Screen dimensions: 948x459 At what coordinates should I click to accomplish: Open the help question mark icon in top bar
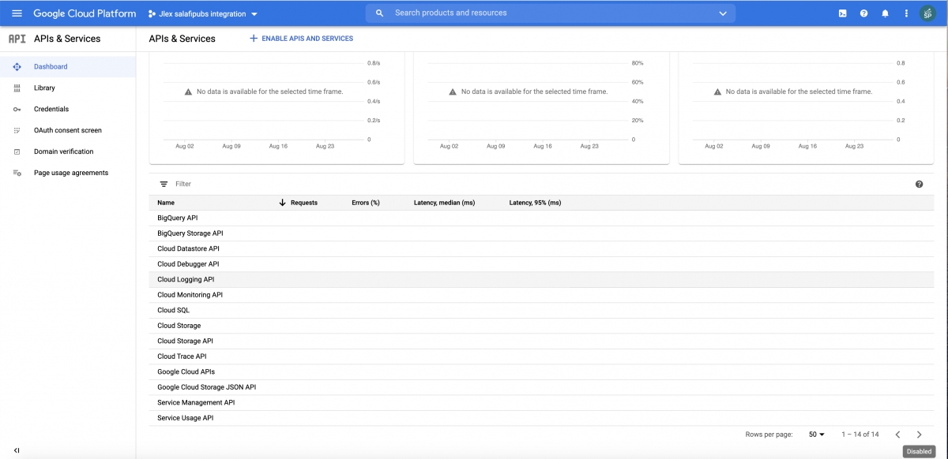[863, 13]
